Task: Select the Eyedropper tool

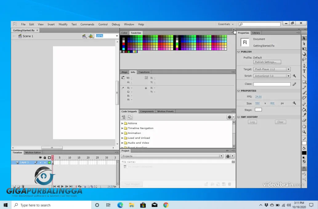Action: point(304,115)
